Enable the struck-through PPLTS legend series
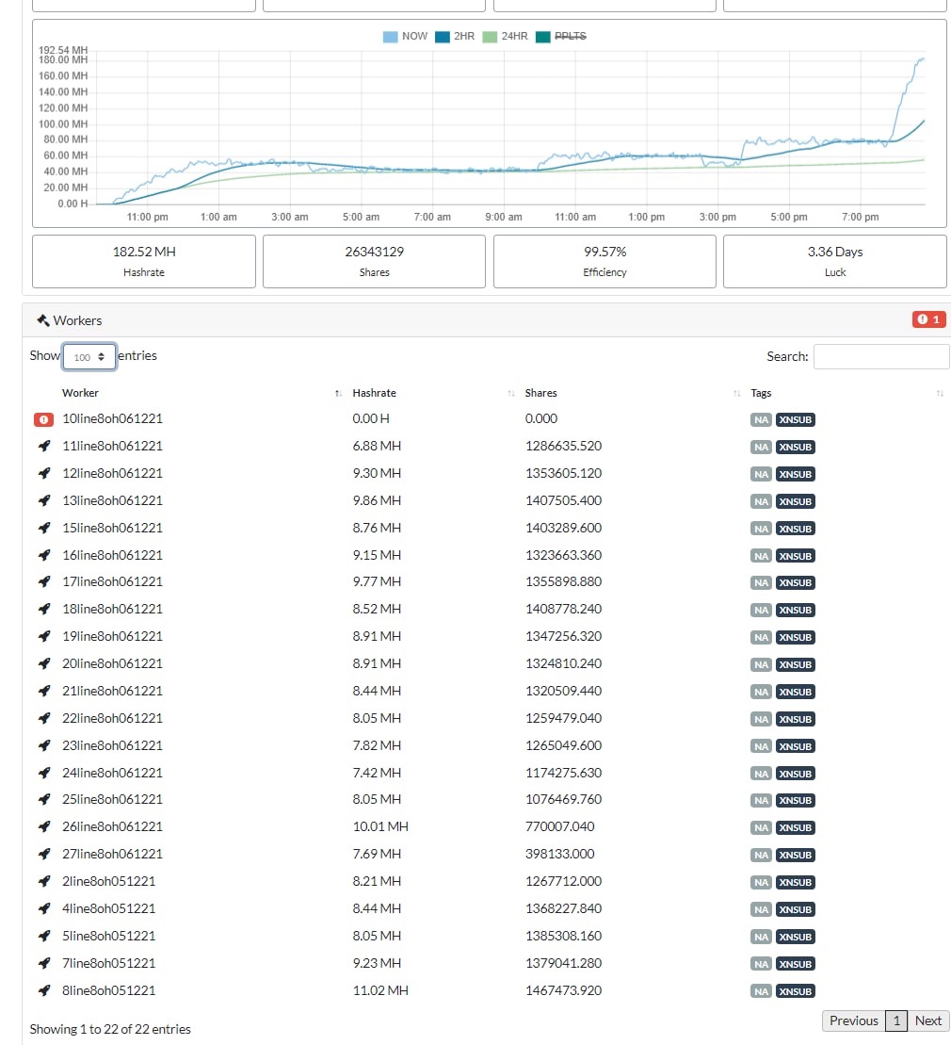The image size is (951, 1045). pos(561,36)
